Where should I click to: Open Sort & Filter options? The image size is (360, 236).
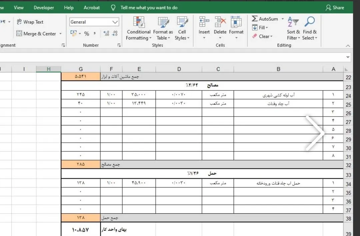[x=293, y=28]
